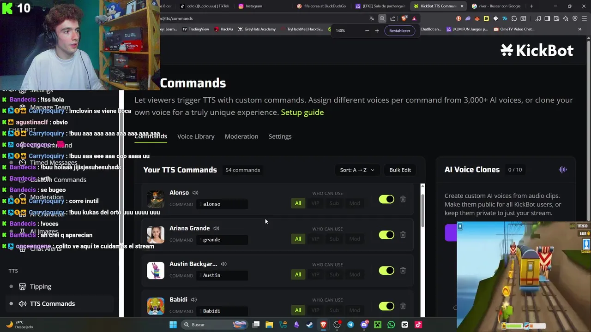The width and height of the screenshot is (591, 332).
Task: Open the Setup guide link
Action: [x=302, y=112]
